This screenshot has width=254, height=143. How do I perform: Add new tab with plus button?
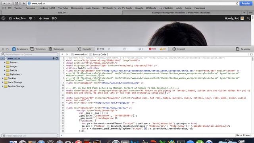[x=244, y=13]
